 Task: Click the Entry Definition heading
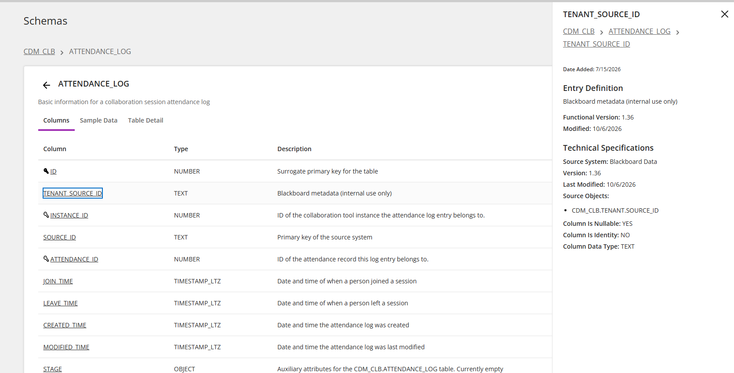coord(593,88)
